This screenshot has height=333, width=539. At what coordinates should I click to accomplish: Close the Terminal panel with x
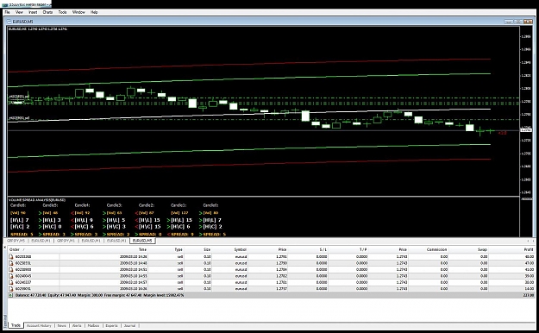pos(5,247)
